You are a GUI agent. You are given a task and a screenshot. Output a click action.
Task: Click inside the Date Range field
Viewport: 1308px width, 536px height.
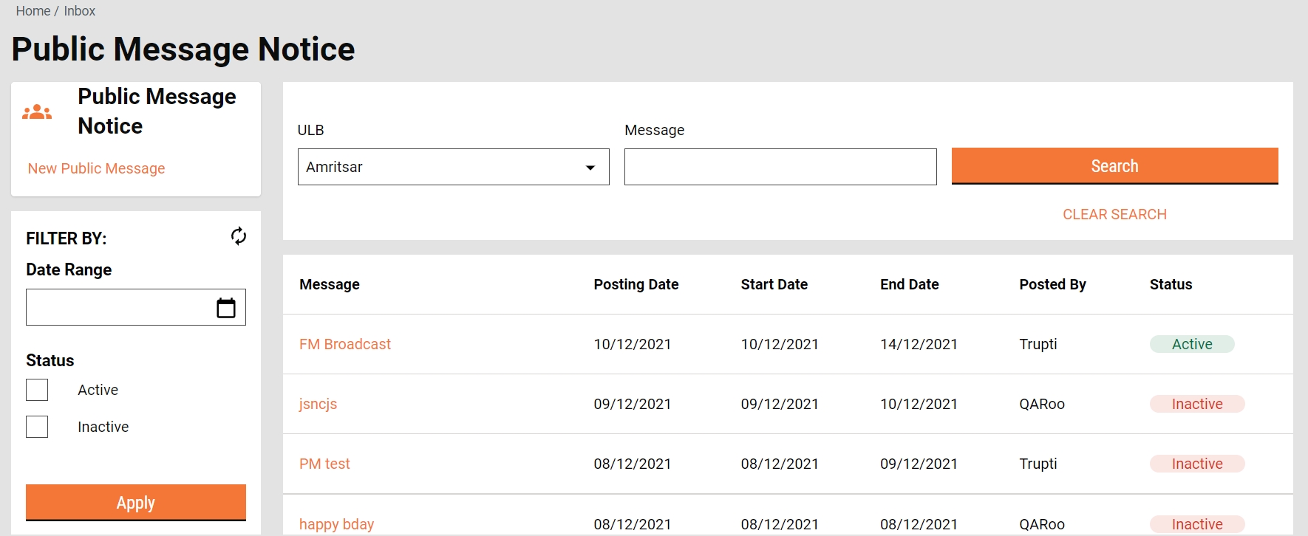pos(118,307)
